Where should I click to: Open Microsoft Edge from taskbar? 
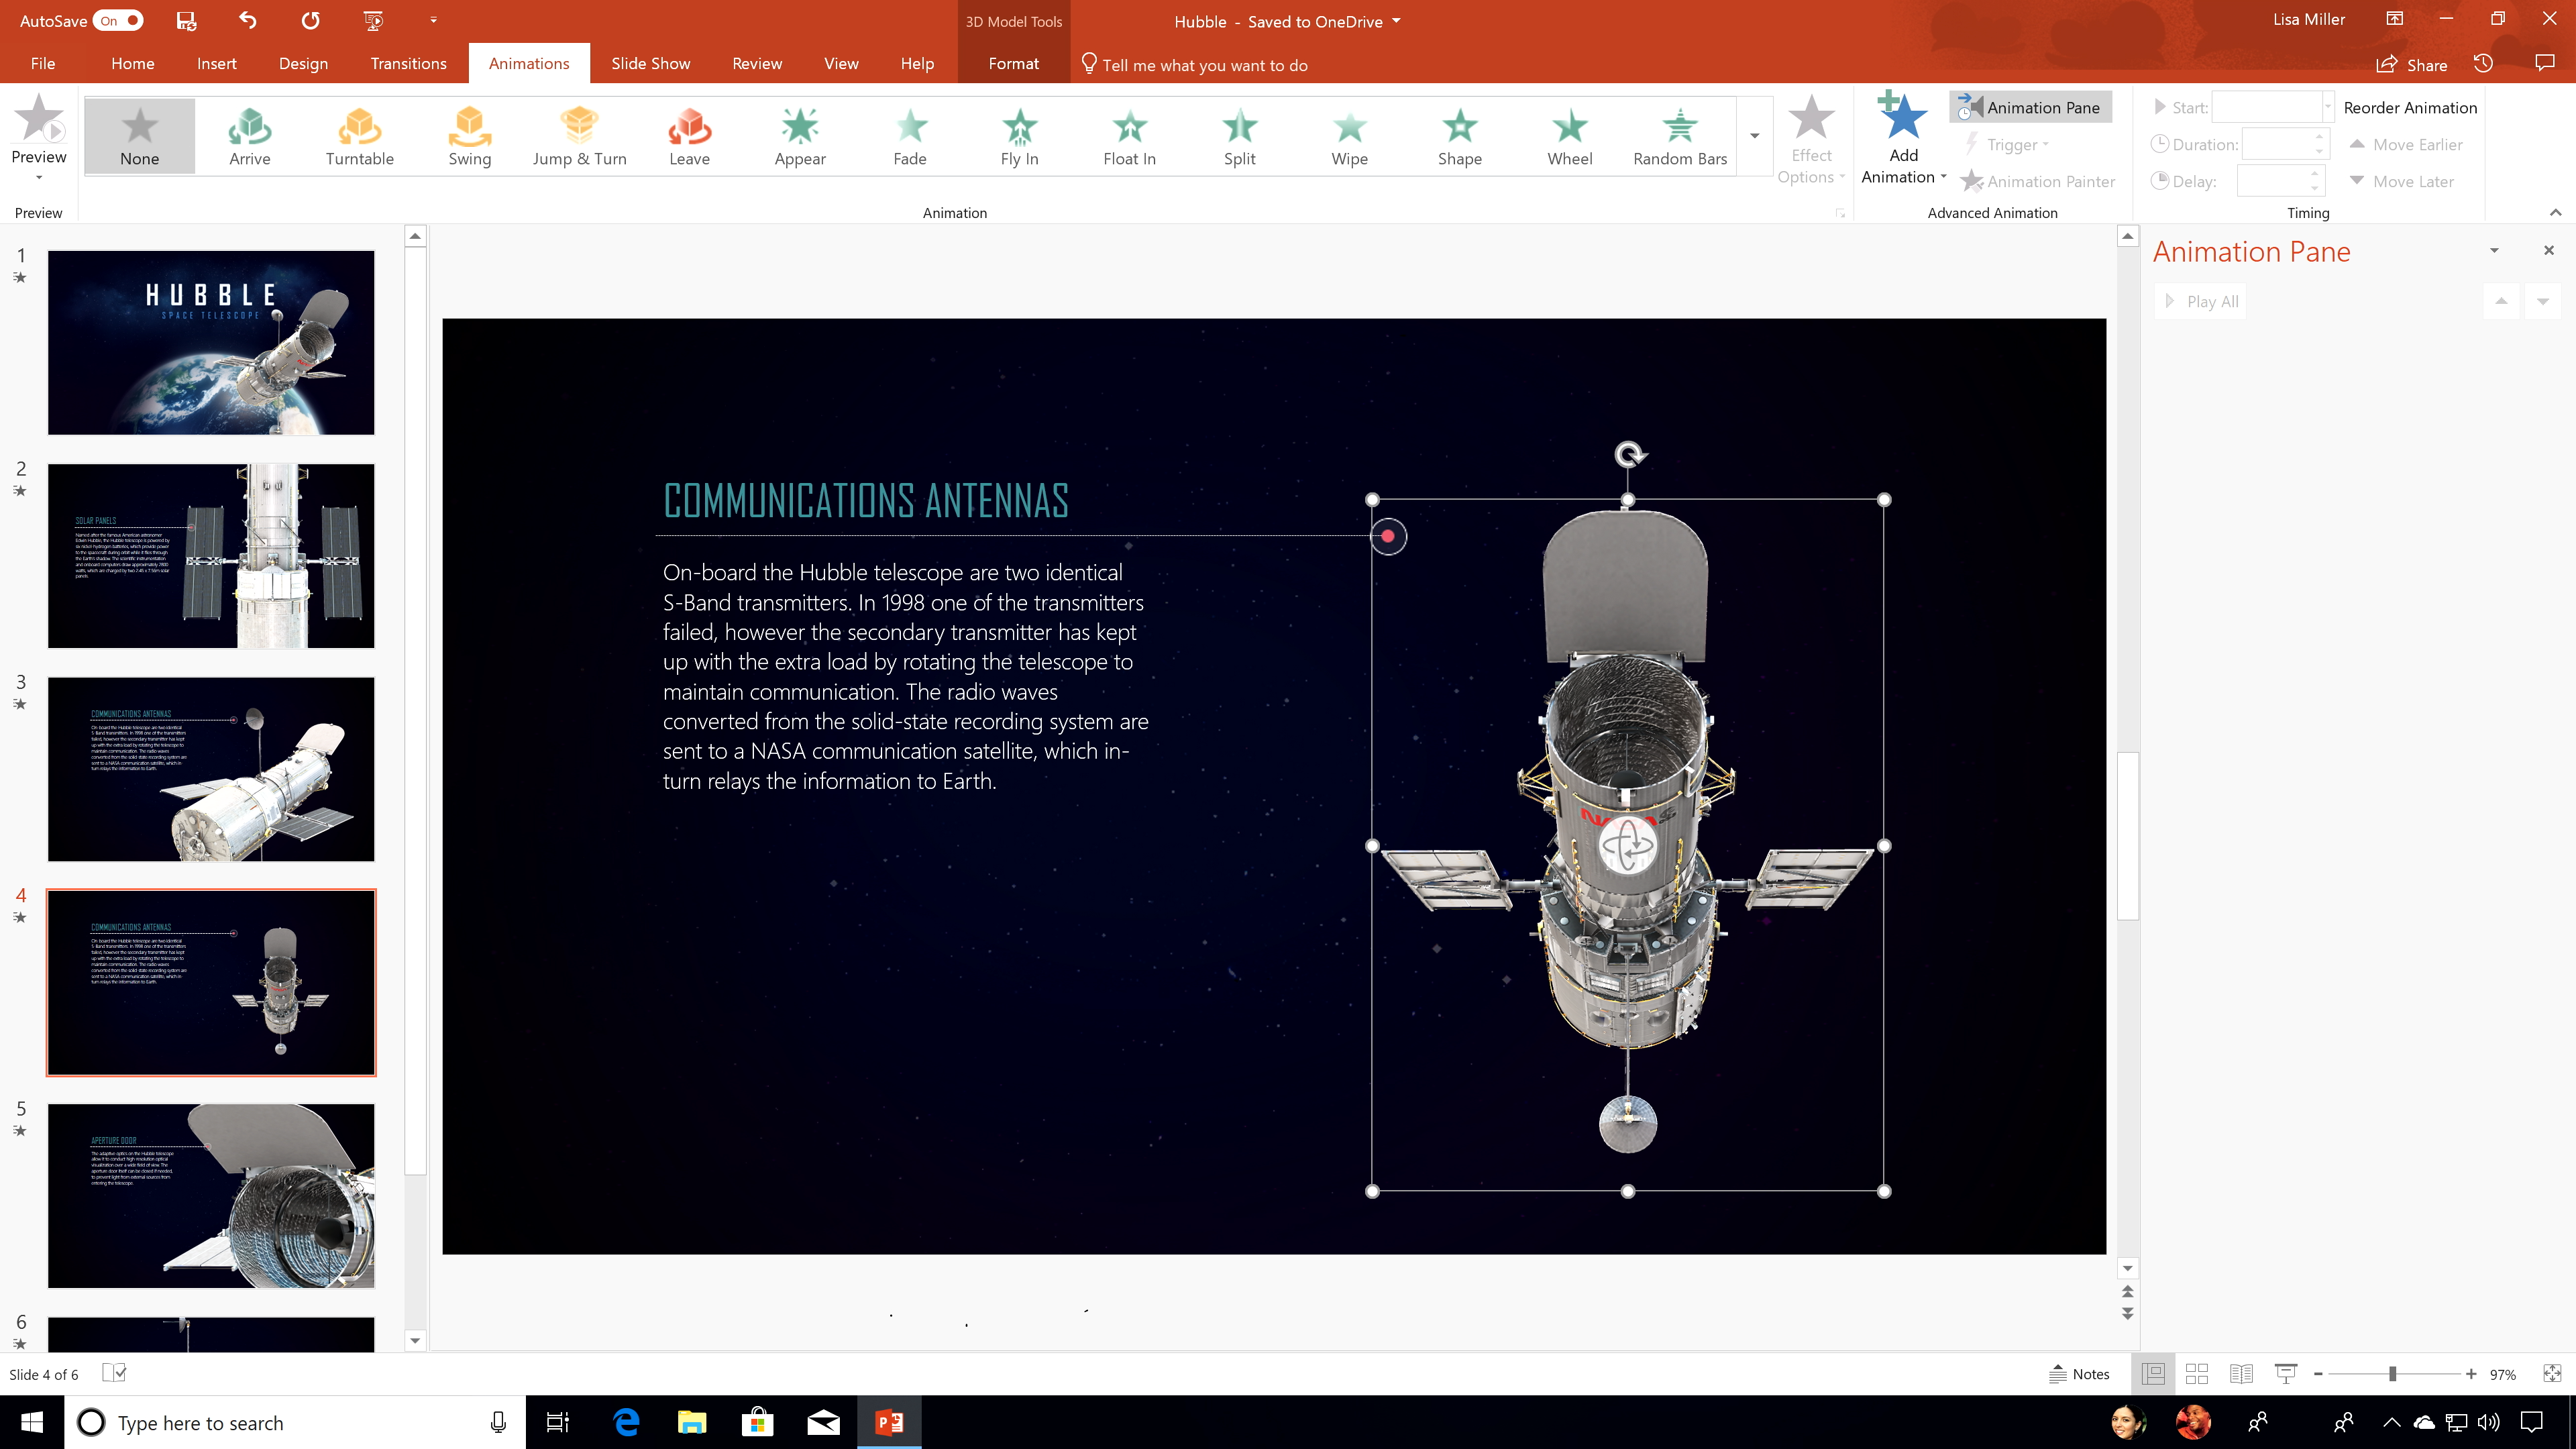627,1422
